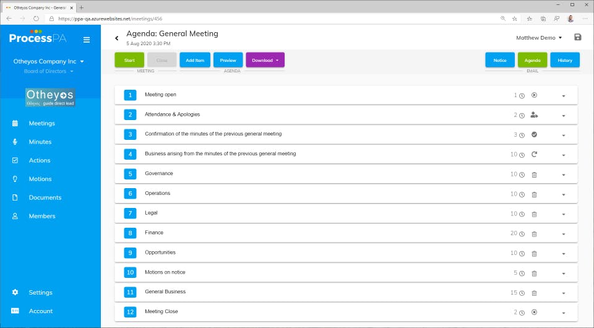Open Motions in the sidebar
Viewport: 594px width, 328px height.
(x=40, y=179)
